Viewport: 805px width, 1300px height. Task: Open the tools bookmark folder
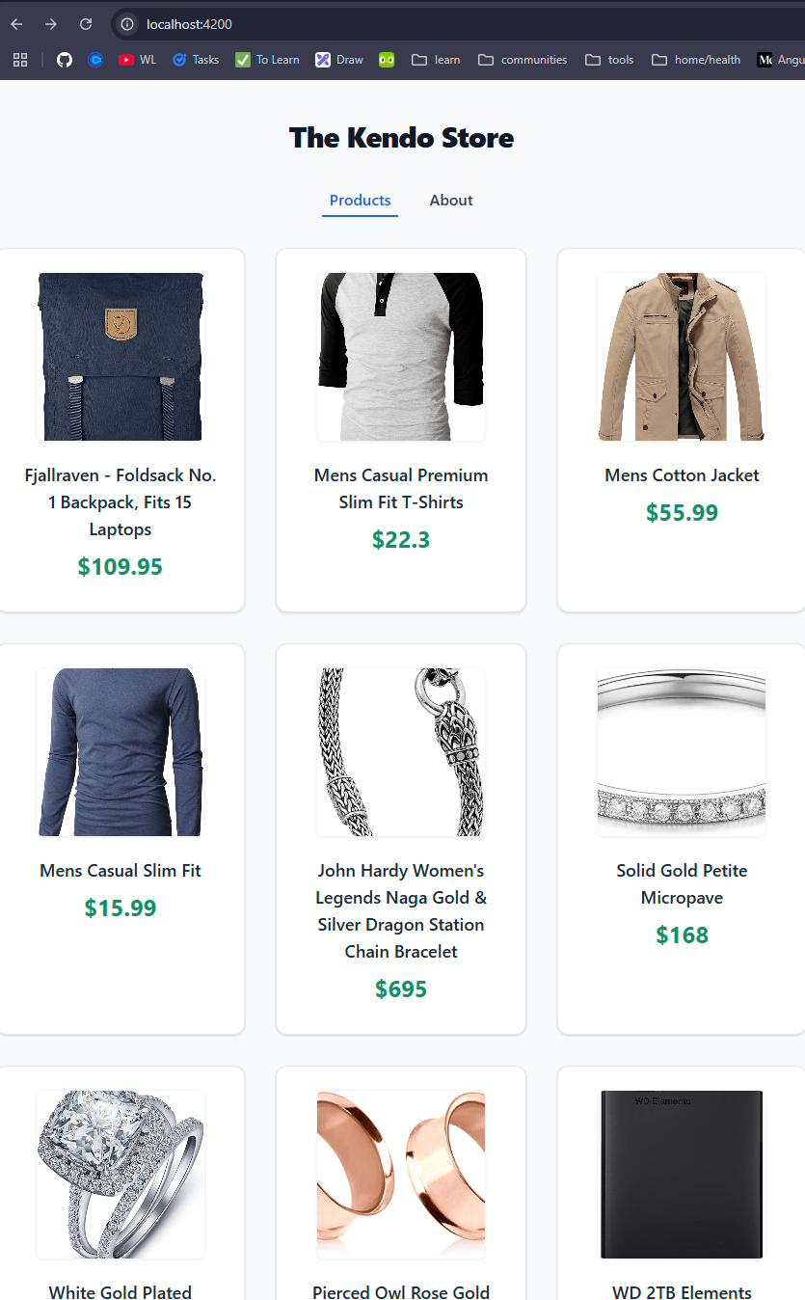[608, 59]
